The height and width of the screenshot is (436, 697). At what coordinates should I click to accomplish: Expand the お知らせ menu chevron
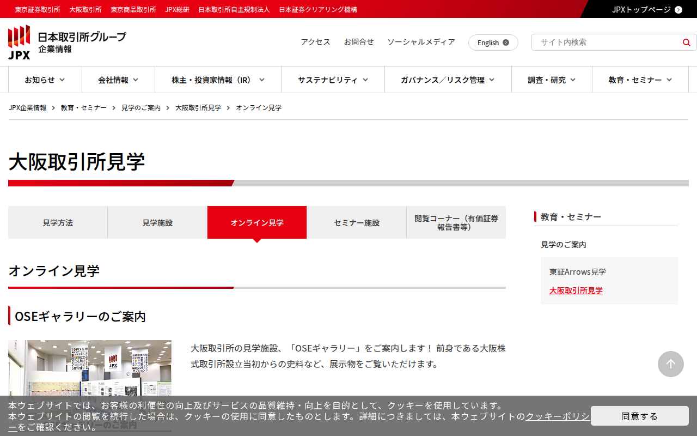coord(62,80)
